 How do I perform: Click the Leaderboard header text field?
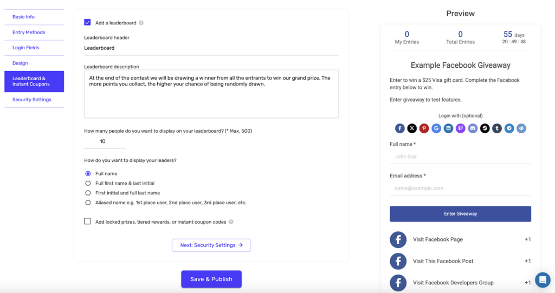click(211, 48)
